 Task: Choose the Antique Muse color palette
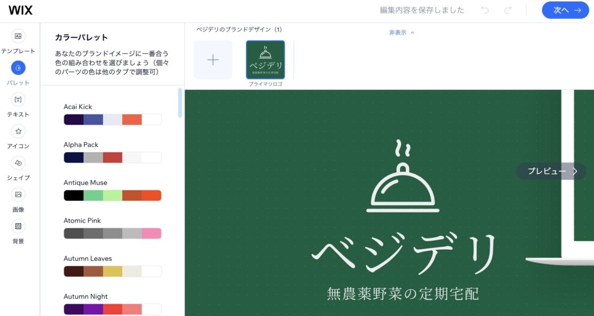click(x=112, y=196)
